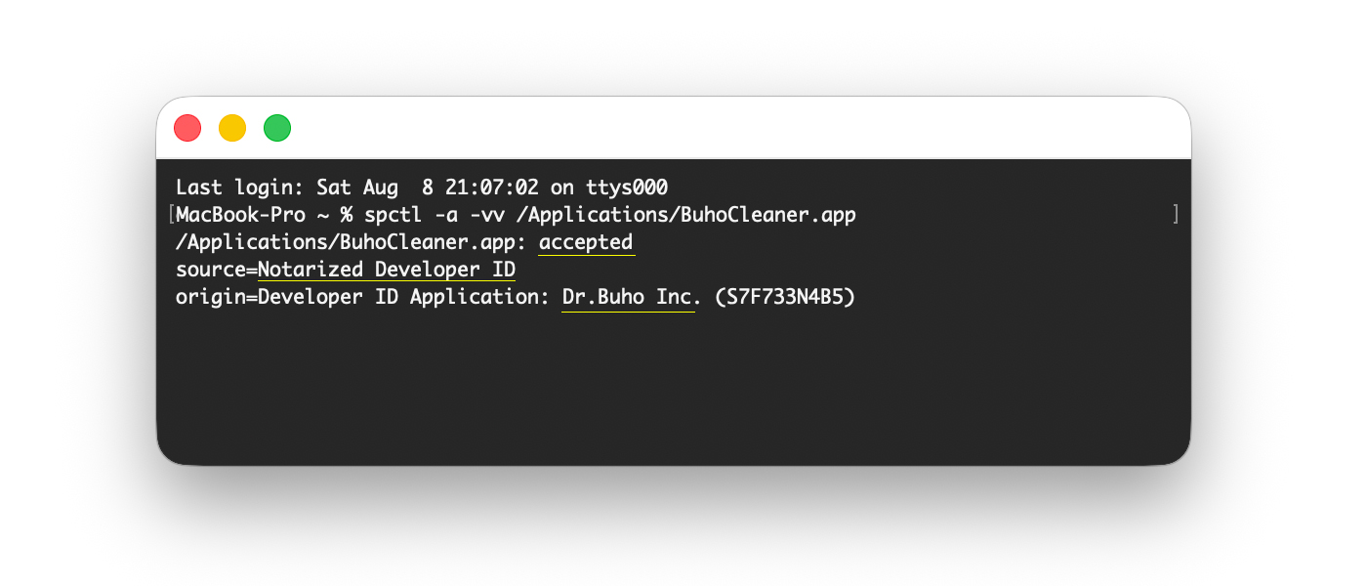Click the blank white title bar area
The width and height of the screenshot is (1367, 586).
point(742,128)
